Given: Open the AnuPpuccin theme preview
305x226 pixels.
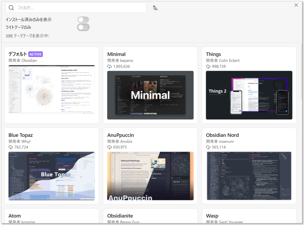Looking at the screenshot, I should (150, 176).
